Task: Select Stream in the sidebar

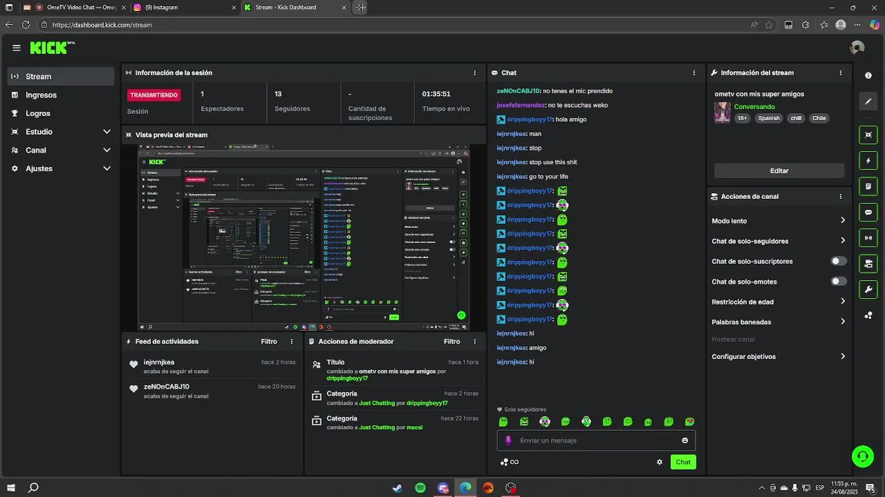Action: (61, 77)
